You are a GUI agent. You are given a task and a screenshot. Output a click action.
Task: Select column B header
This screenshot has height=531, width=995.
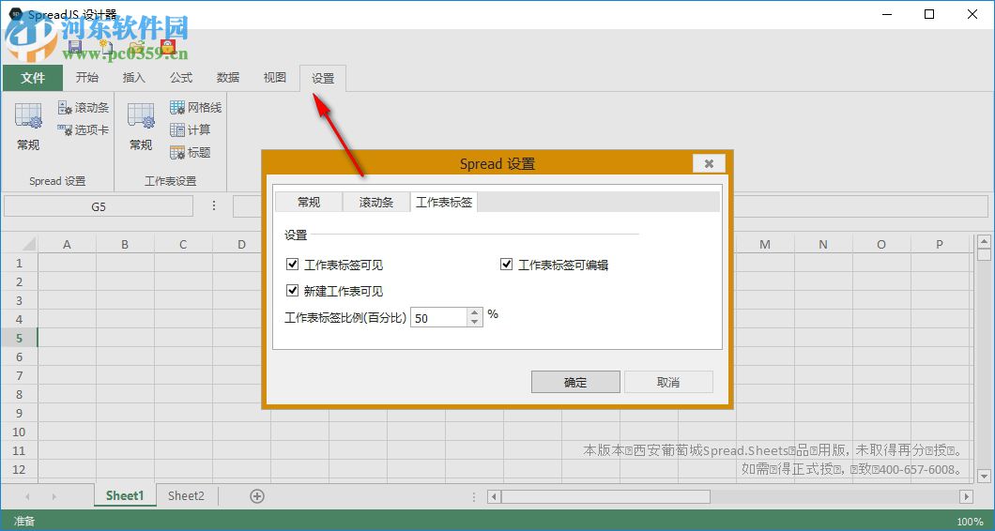click(125, 244)
